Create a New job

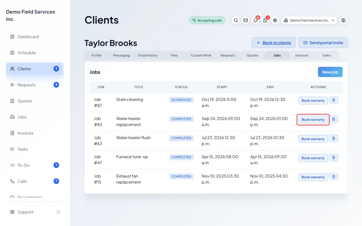[330, 72]
